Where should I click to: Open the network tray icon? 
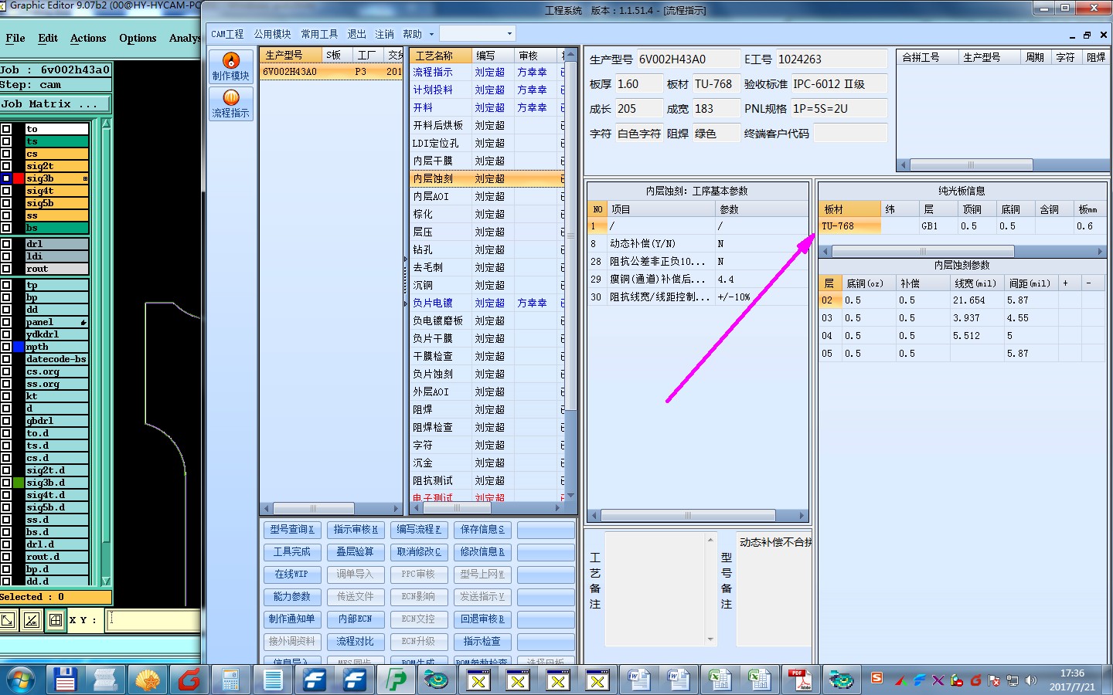click(1012, 680)
